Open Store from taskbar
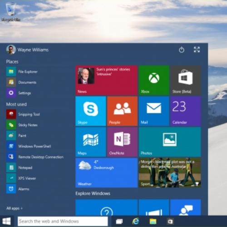The height and width of the screenshot is (227, 227). tap(170, 222)
